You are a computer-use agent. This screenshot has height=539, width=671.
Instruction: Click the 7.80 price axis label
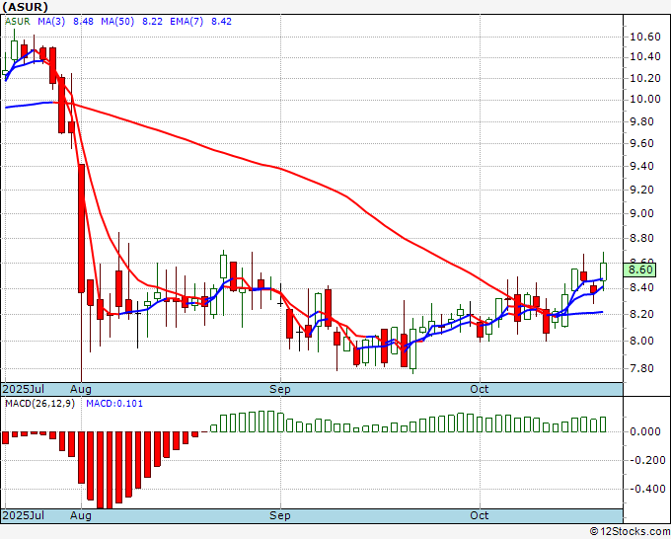(x=642, y=368)
